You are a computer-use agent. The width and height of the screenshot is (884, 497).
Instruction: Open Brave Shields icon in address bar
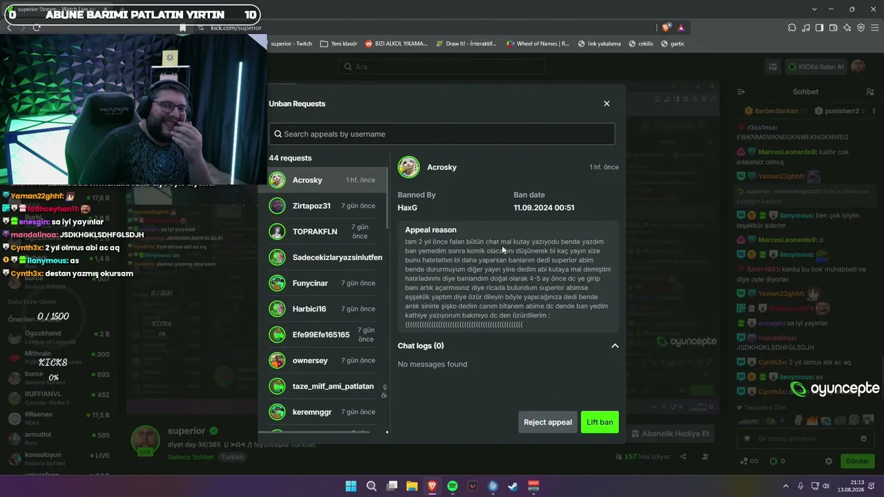point(666,28)
